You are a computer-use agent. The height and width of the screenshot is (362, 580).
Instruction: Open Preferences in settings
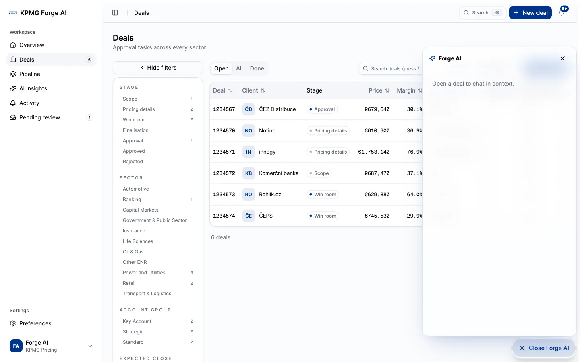click(52, 323)
